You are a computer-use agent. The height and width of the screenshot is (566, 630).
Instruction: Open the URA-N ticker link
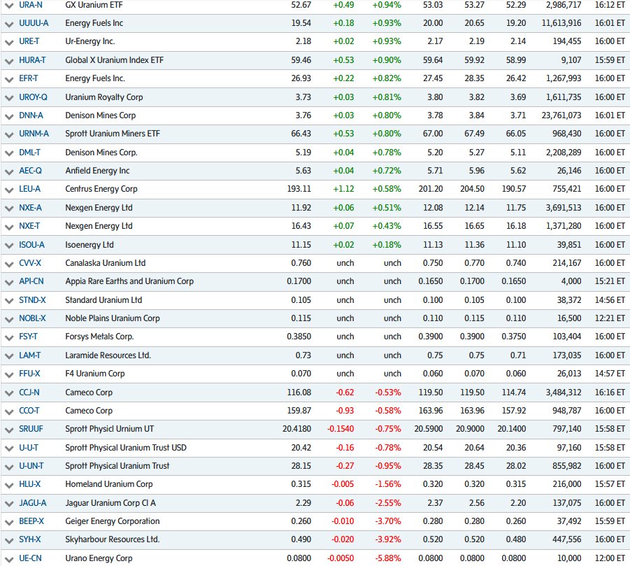click(31, 5)
